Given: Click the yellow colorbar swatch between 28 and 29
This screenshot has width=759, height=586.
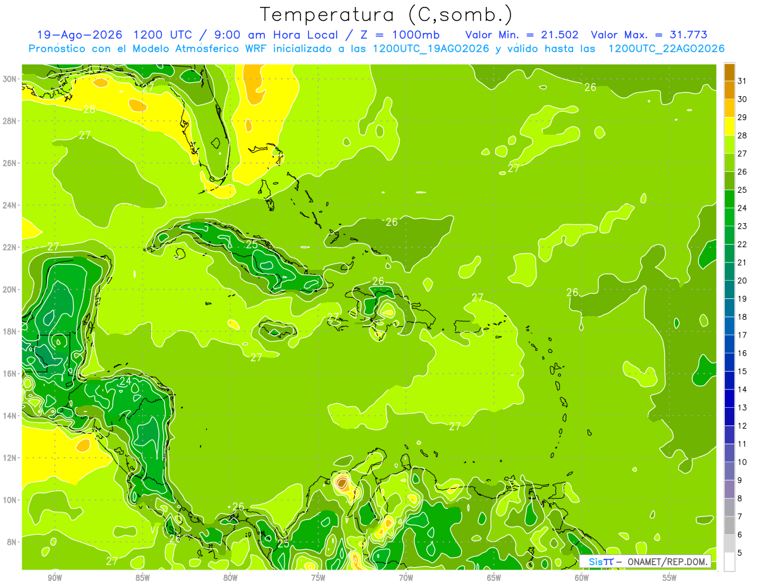Looking at the screenshot, I should click(729, 126).
